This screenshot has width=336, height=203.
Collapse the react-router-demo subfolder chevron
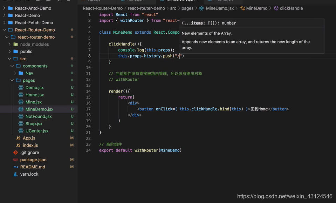(x=7, y=37)
